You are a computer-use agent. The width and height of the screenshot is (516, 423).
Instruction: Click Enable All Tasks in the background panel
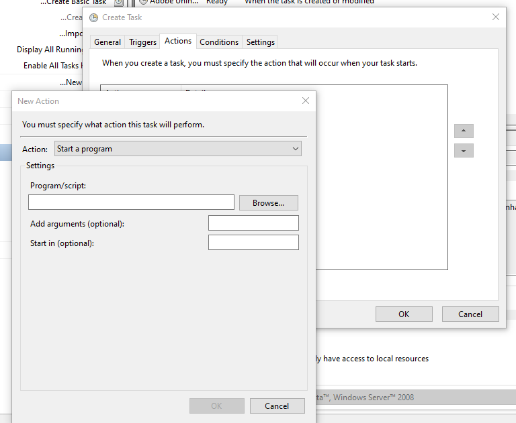(x=52, y=66)
